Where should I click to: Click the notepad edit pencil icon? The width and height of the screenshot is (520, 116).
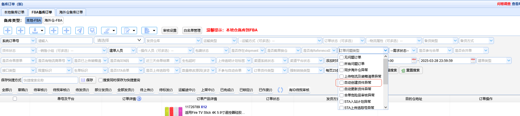coord(127,31)
